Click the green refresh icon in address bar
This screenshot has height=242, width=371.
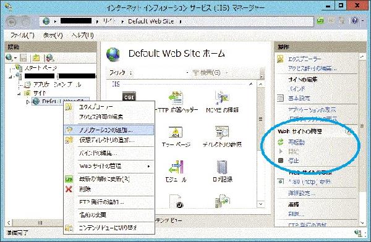(320, 21)
